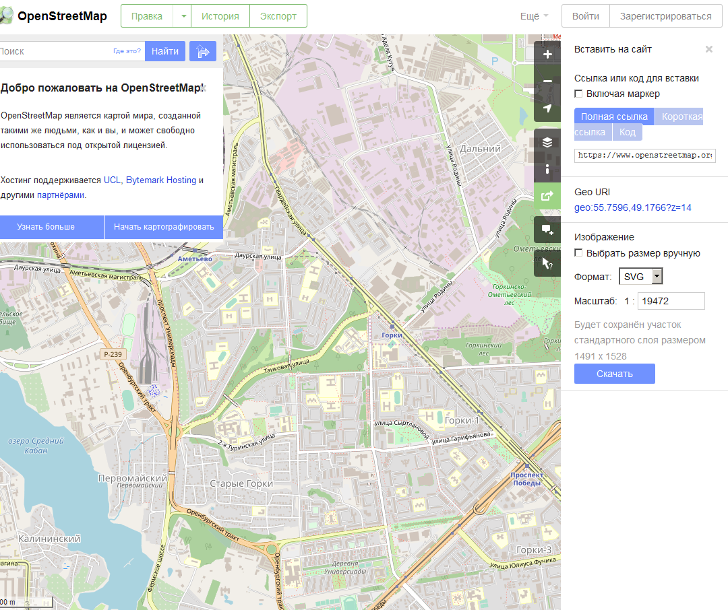Viewport: 728px width, 610px height.
Task: Click the 'Калининский' label on map
Action: (49, 539)
